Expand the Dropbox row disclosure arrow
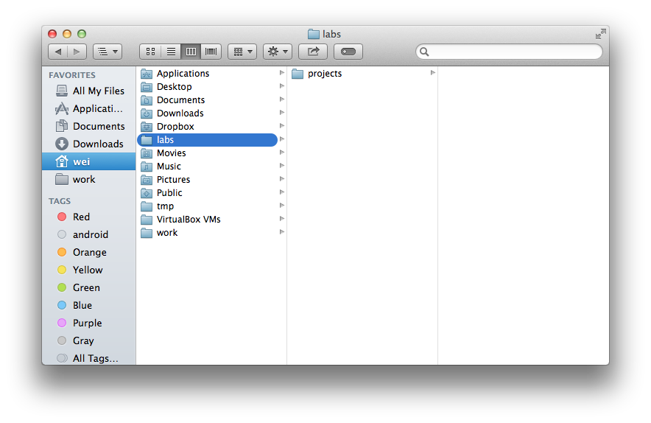The width and height of the screenshot is (651, 423). click(282, 126)
